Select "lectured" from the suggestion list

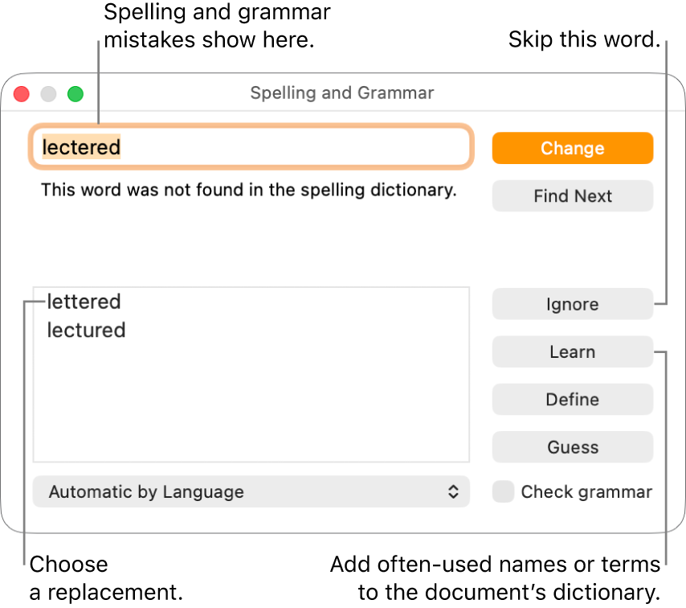[x=85, y=330]
